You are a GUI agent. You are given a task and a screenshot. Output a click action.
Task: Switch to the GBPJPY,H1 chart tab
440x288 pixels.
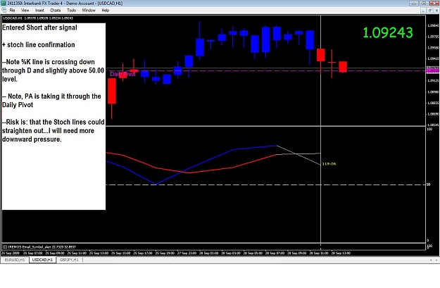pyautogui.click(x=69, y=260)
